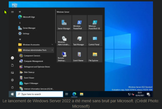Open the Recycle Bin on desktop
This screenshot has width=162, height=109.
pyautogui.click(x=14, y=5)
